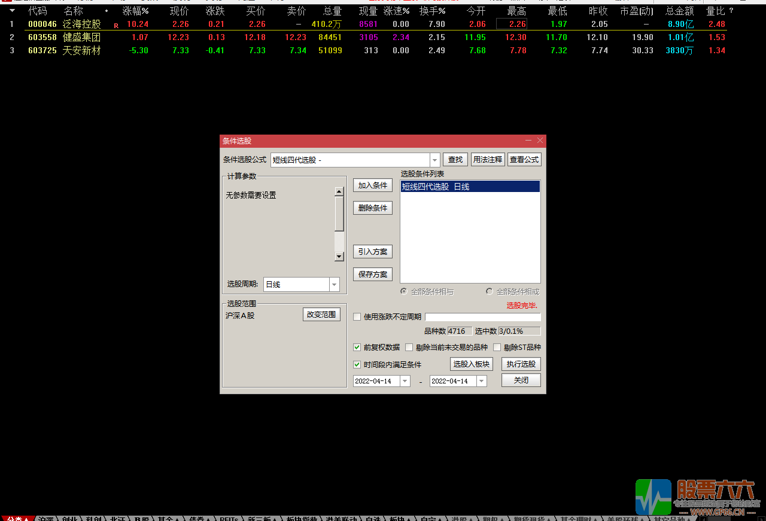Click the red R marker beside 泛海控股
The height and width of the screenshot is (521, 766).
click(x=116, y=26)
